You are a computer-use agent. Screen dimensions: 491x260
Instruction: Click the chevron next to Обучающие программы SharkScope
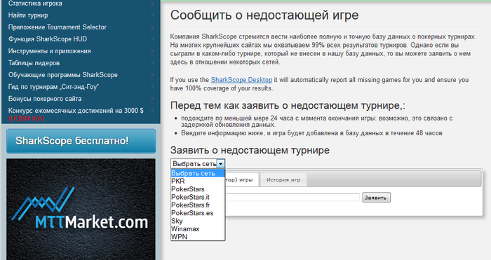coord(152,75)
